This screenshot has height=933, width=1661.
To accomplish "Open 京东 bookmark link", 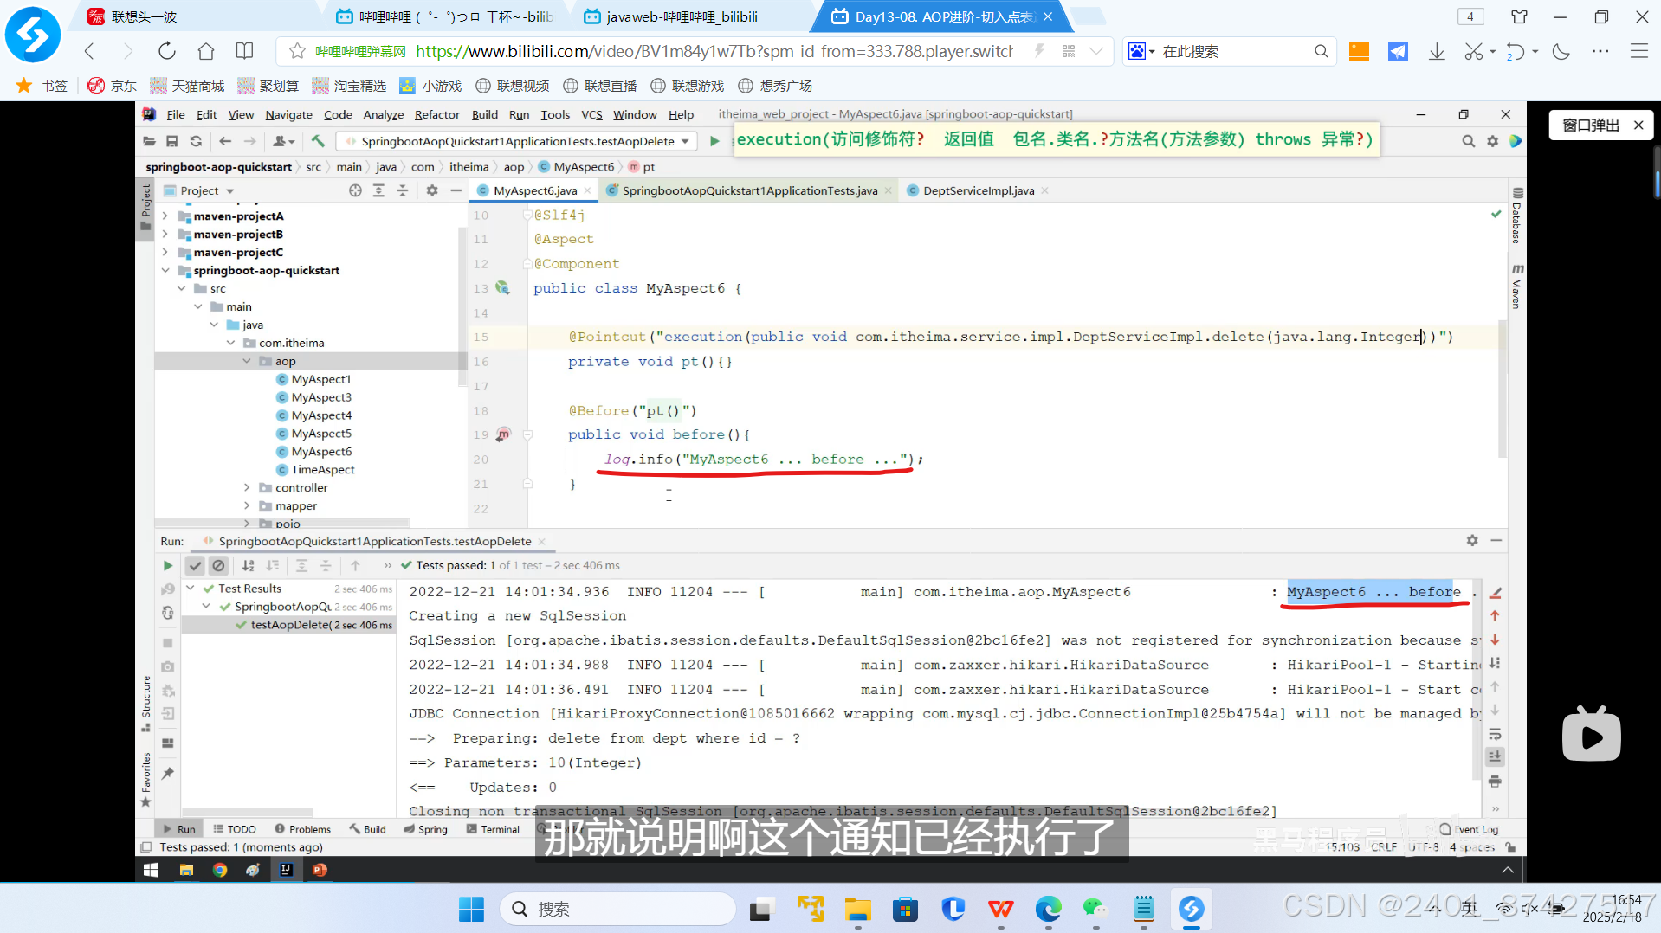I will pos(113,86).
